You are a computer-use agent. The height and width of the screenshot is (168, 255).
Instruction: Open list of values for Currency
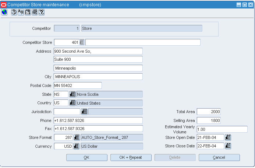tap(76, 146)
